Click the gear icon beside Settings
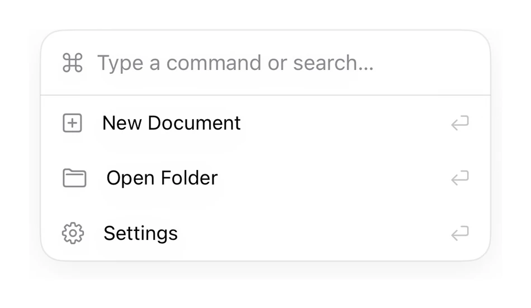This screenshot has width=531, height=308. [x=73, y=233]
